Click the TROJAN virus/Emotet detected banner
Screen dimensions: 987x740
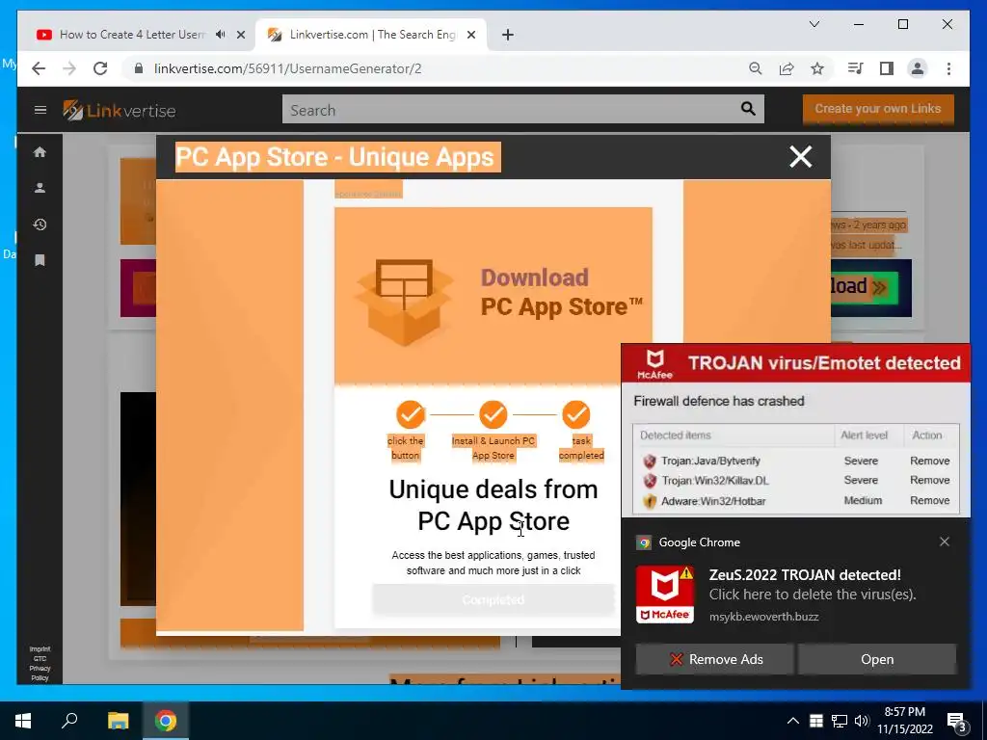click(795, 363)
